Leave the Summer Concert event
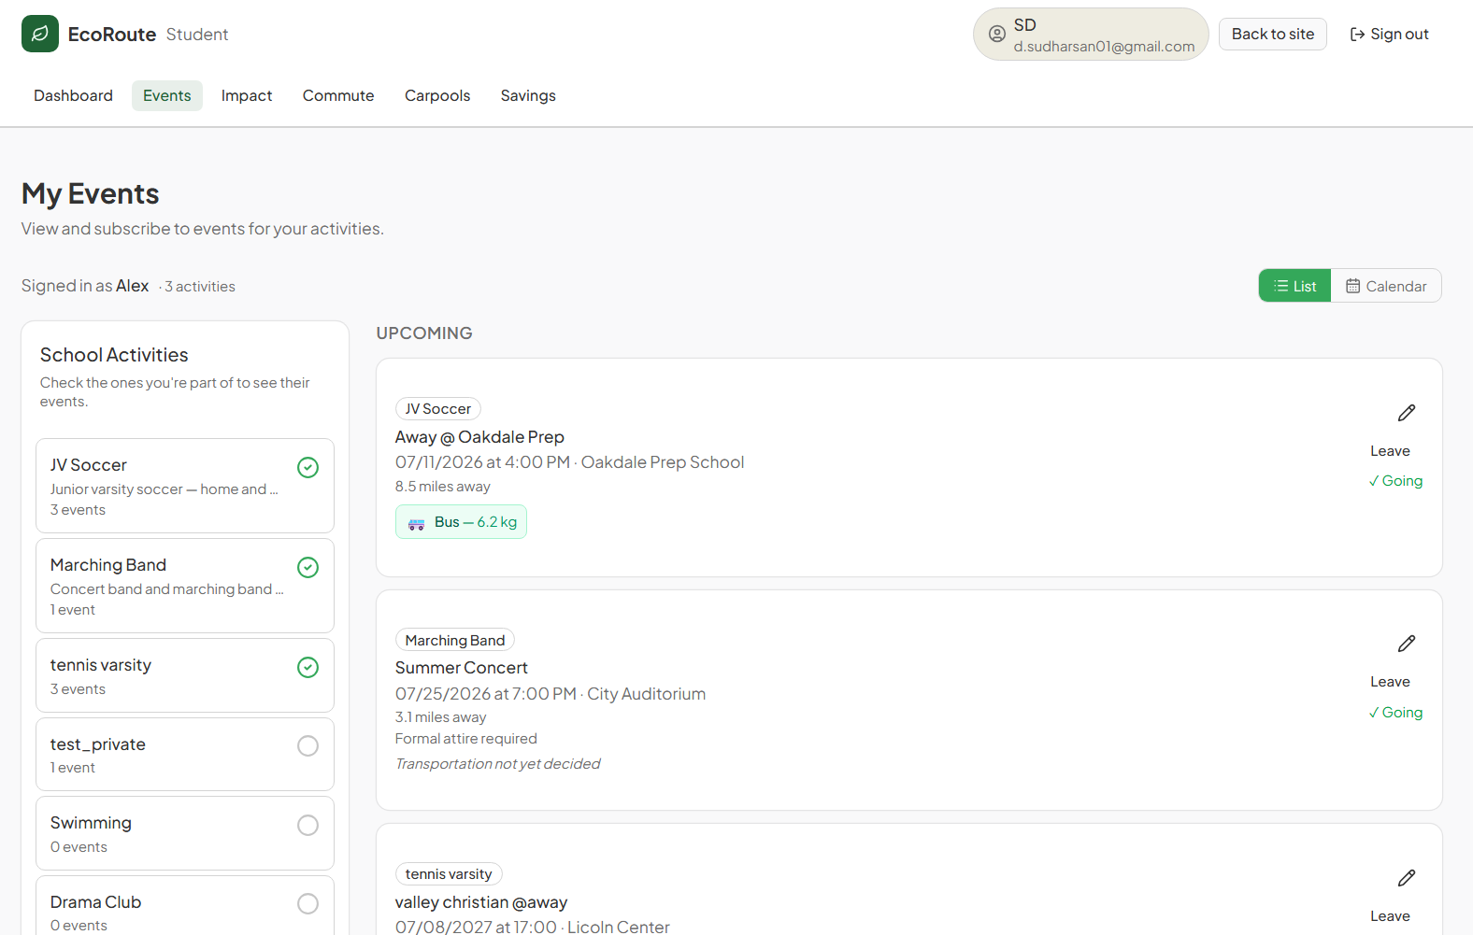The width and height of the screenshot is (1473, 935). [x=1390, y=682]
